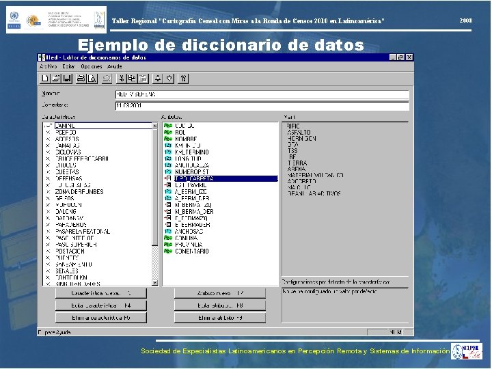Click the greyed-out Undo toolbar icon
Screen dimensions: 492x369
coord(107,79)
